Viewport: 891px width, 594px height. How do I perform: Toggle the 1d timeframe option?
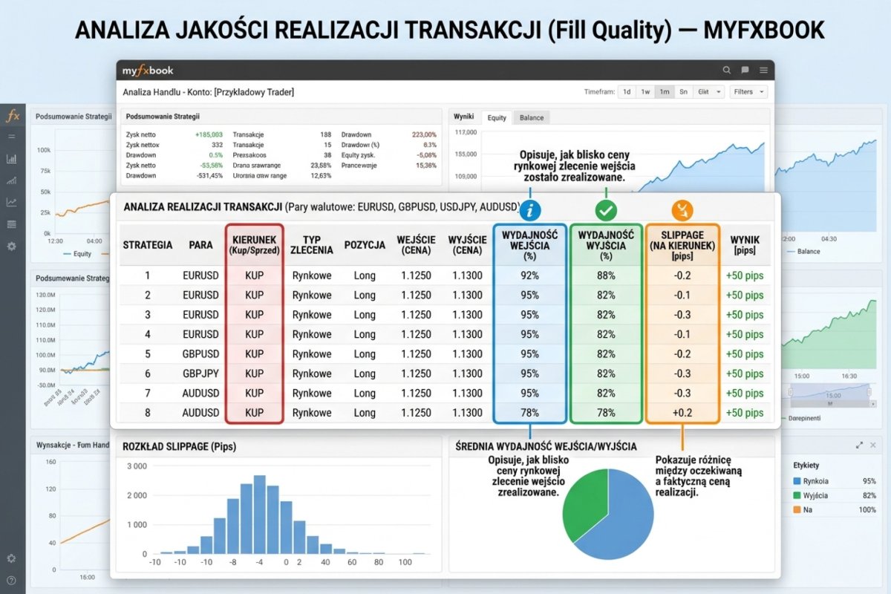point(627,91)
